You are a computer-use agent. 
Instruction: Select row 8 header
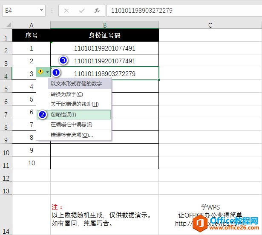click(6, 125)
